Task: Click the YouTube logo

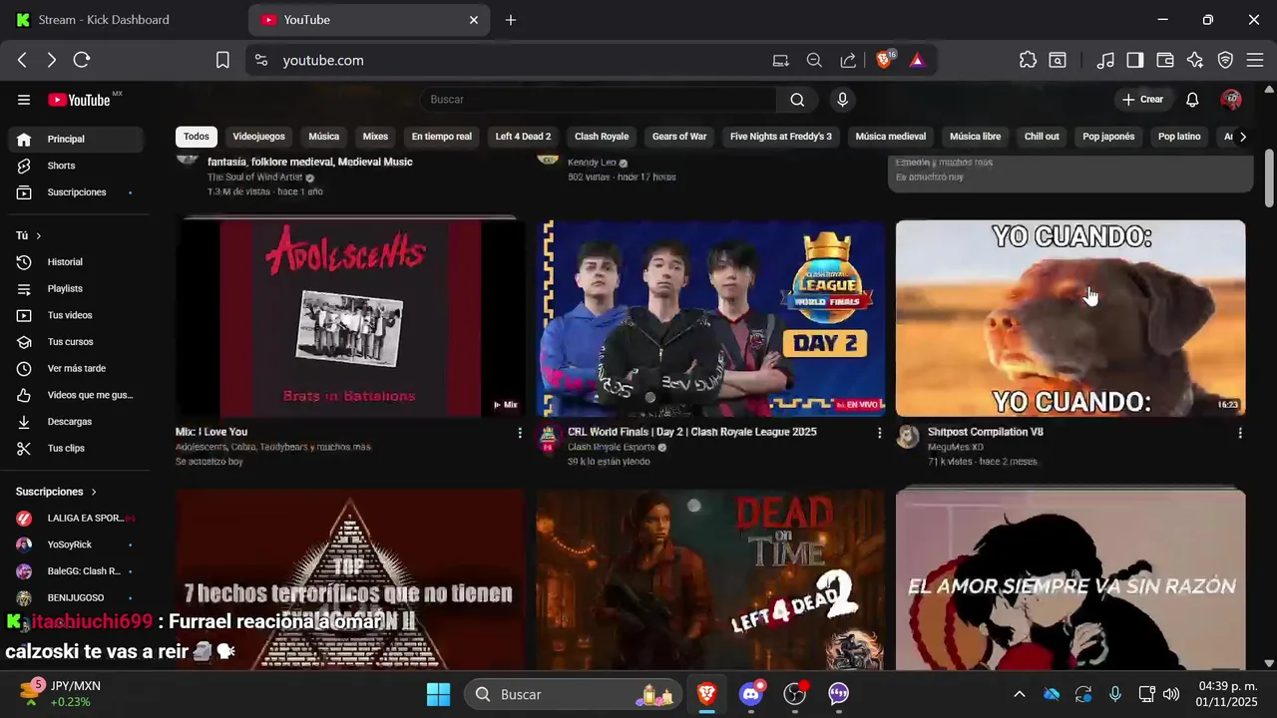Action: (79, 100)
